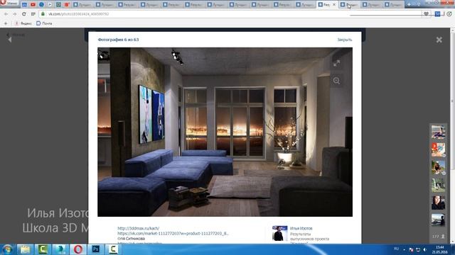Click the author's avatar below the photo

[x=279, y=233]
